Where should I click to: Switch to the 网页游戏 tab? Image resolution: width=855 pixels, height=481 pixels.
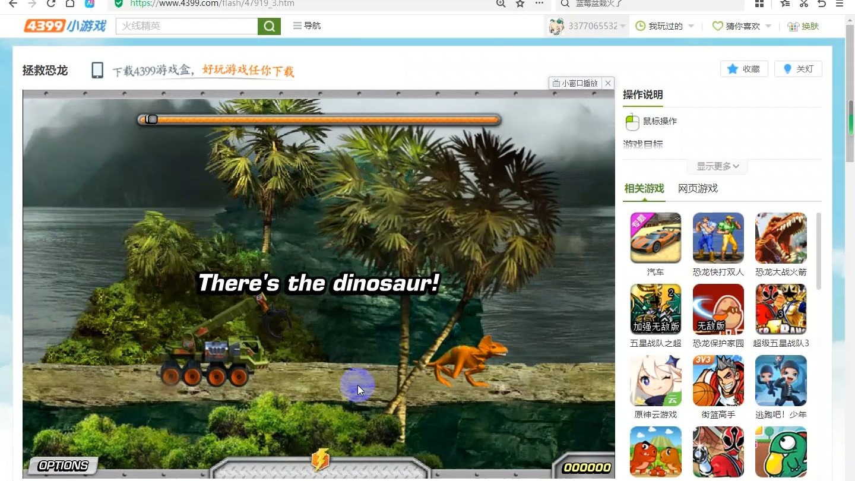(698, 188)
